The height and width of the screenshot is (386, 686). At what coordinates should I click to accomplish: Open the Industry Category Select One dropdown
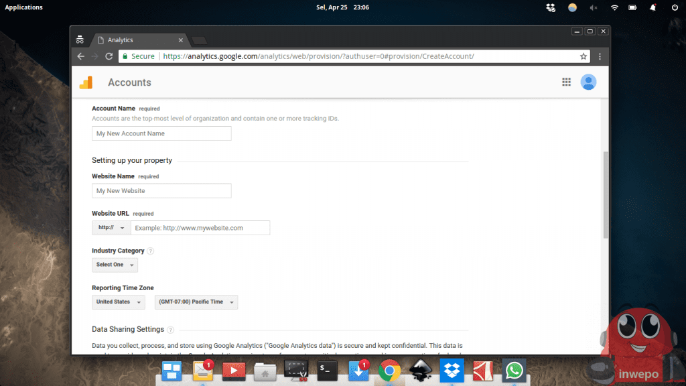[115, 265]
